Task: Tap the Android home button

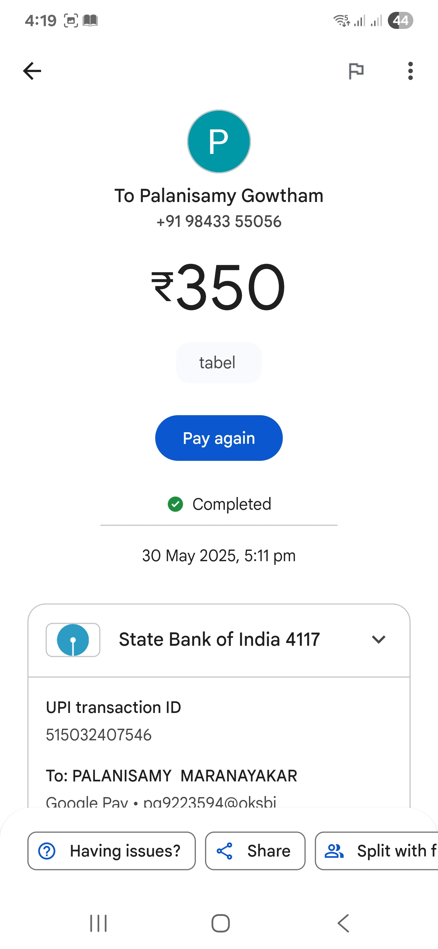Action: 221,923
